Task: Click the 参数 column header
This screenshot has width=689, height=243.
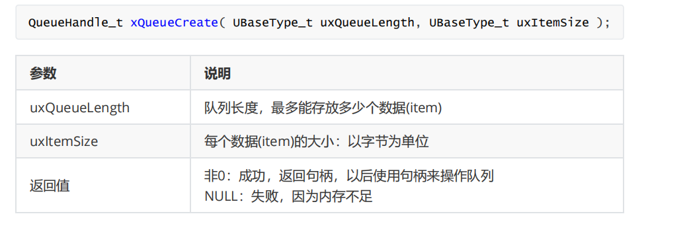Action: click(43, 73)
